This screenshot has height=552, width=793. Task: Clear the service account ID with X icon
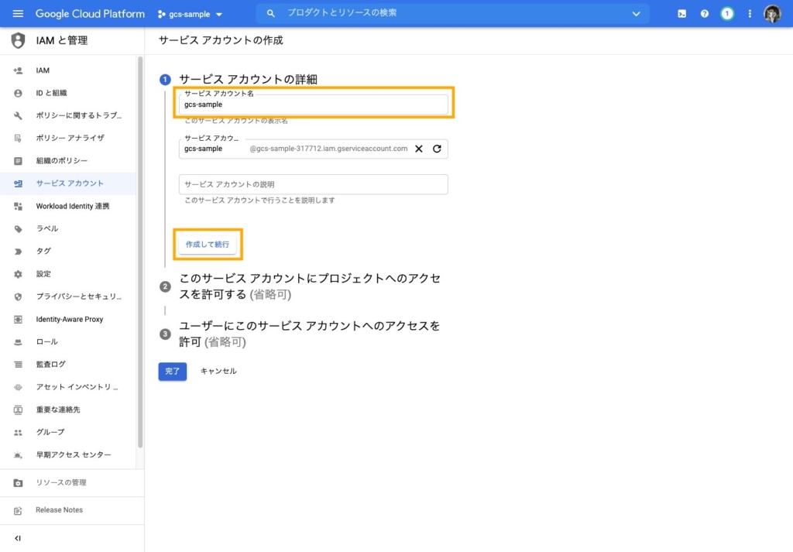click(x=419, y=149)
